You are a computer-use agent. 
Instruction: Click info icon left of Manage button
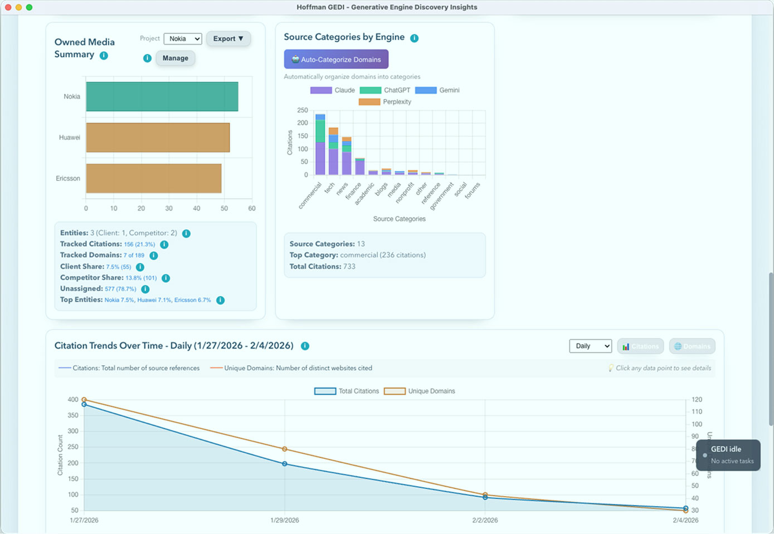point(147,58)
